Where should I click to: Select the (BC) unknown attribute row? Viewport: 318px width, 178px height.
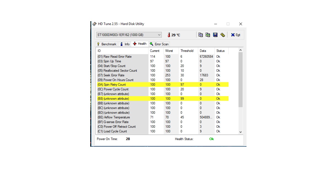click(162, 108)
